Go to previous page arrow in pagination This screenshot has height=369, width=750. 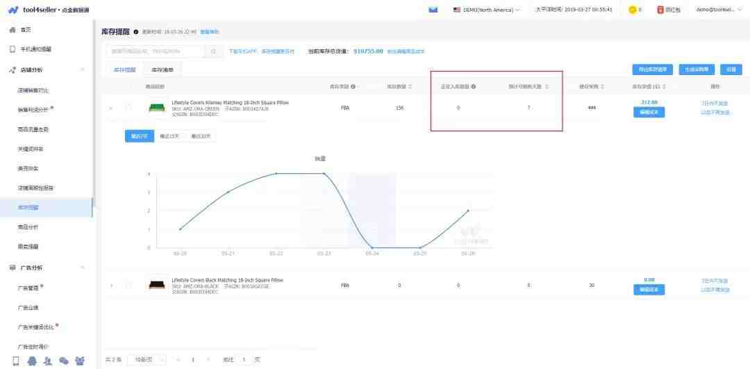(178, 359)
